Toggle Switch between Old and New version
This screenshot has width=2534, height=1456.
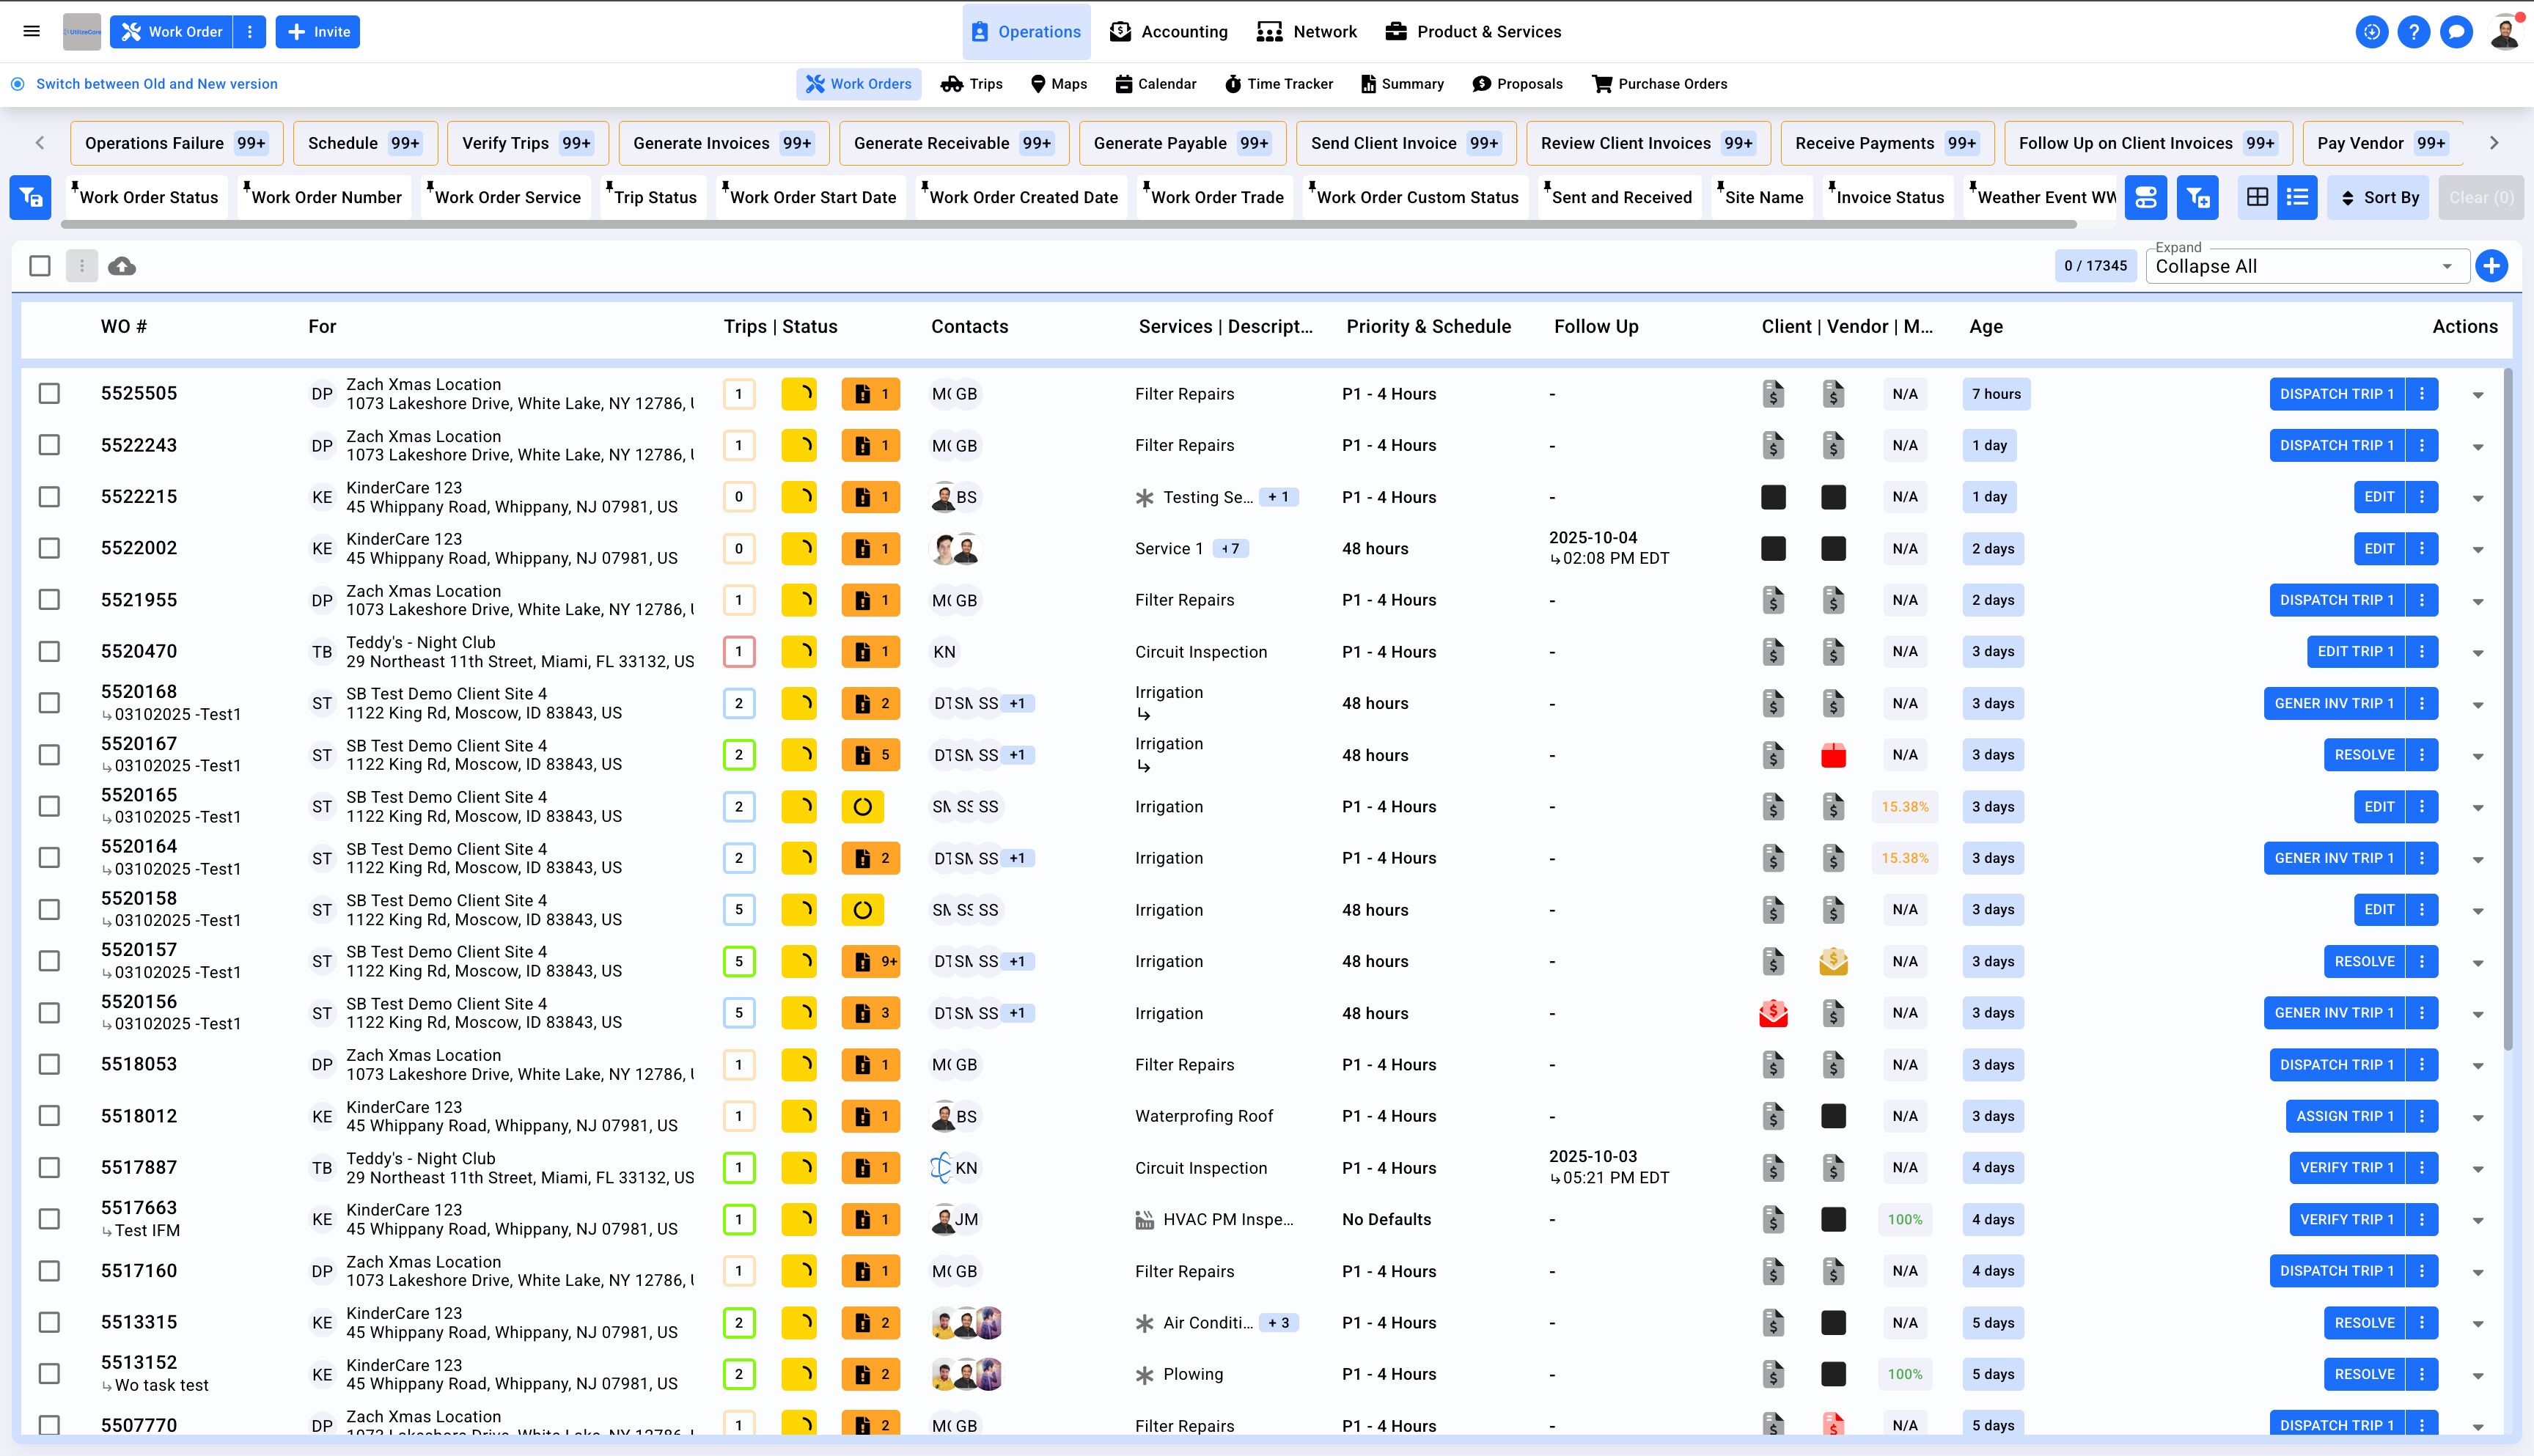[18, 84]
